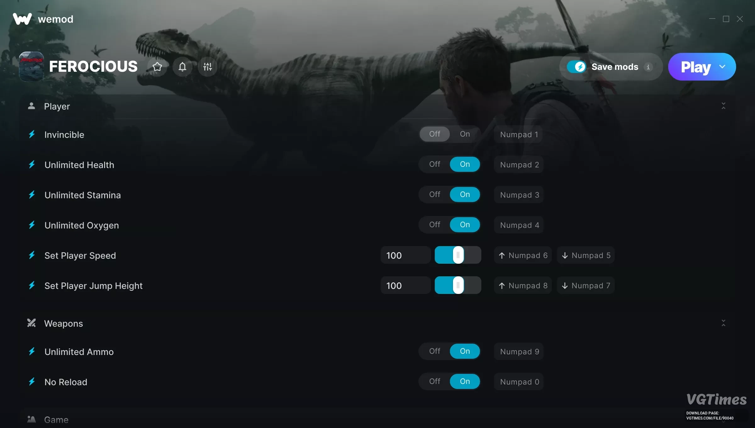Collapse the Weapons section chevron
Image resolution: width=755 pixels, height=428 pixels.
tap(724, 323)
